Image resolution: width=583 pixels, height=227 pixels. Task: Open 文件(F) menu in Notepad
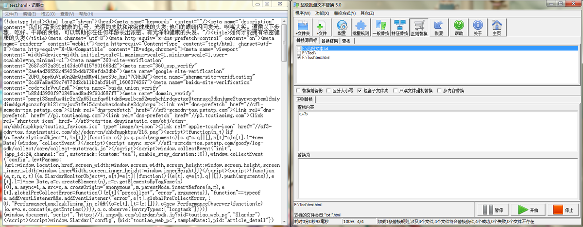coord(11,14)
